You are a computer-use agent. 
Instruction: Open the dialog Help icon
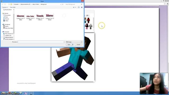(x=82, y=7)
